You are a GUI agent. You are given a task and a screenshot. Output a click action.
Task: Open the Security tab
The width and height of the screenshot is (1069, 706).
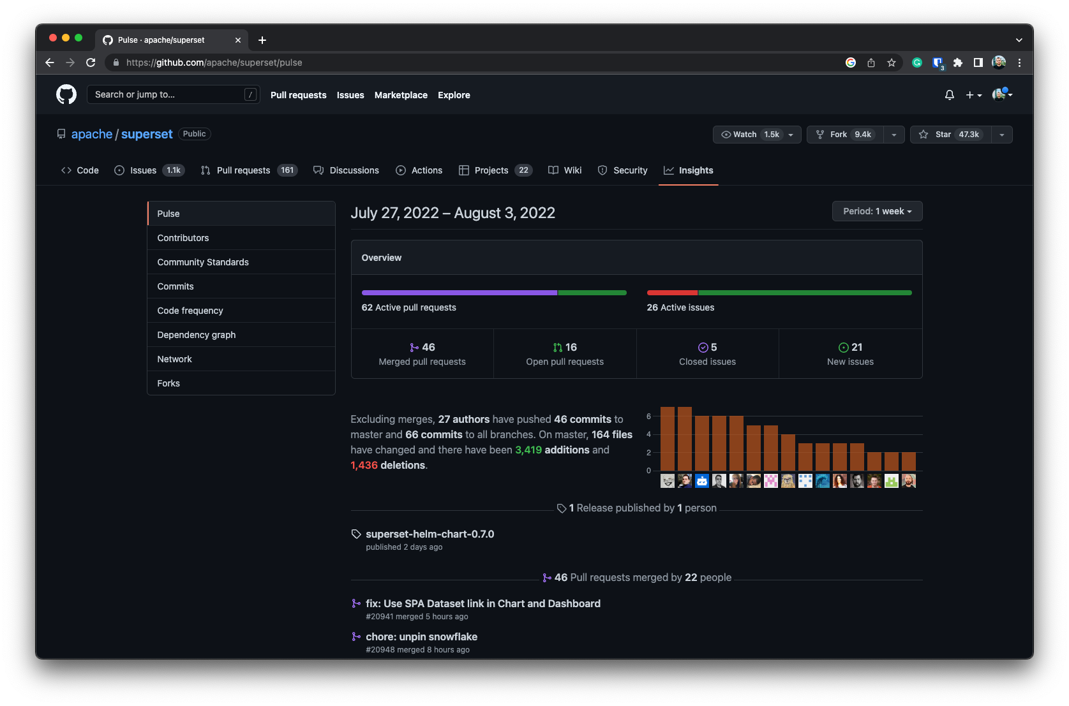click(622, 170)
